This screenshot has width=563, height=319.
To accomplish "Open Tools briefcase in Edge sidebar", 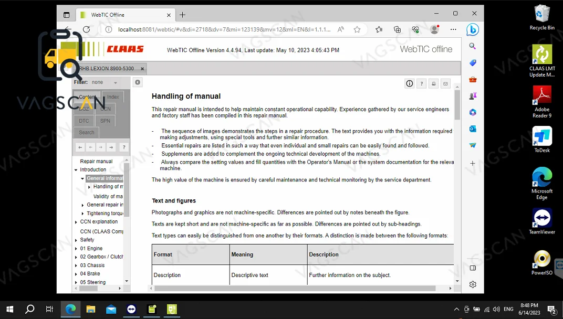I will pos(473,79).
